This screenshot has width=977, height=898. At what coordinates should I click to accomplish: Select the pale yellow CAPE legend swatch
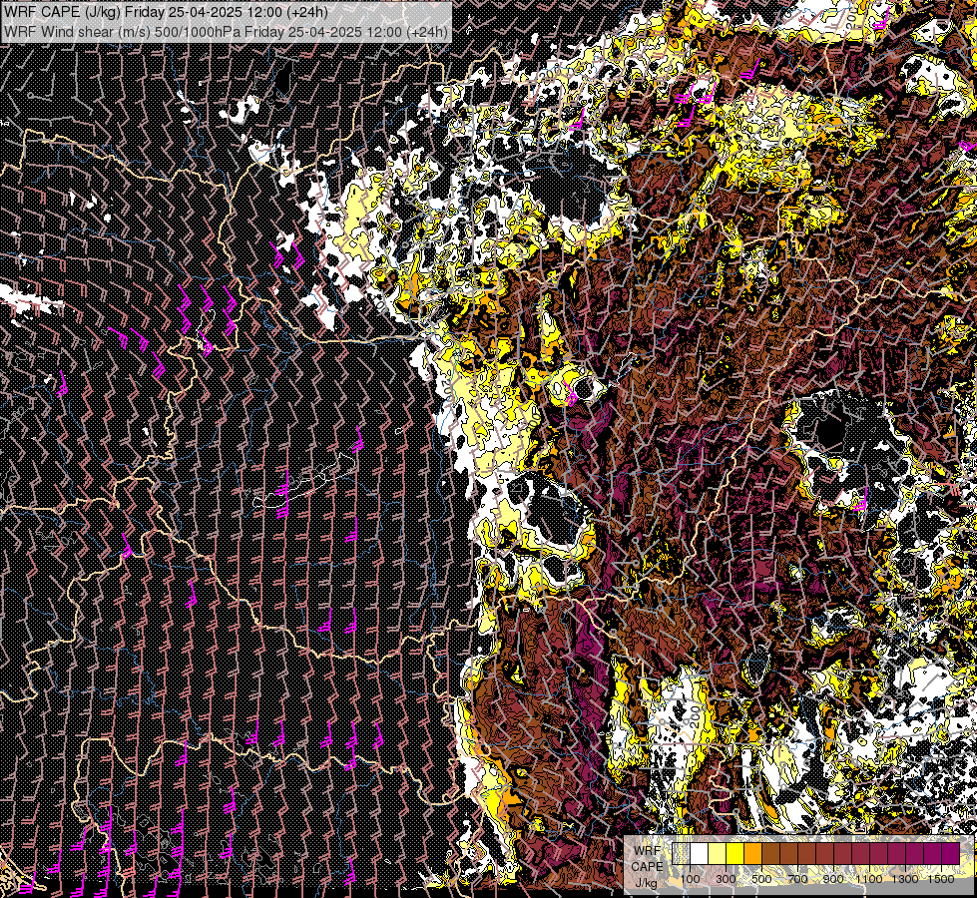718,853
